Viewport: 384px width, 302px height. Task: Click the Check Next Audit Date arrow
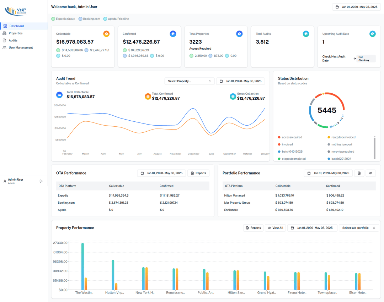coord(354,59)
